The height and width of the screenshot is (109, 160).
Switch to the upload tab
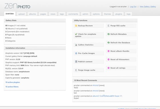point(21,14)
